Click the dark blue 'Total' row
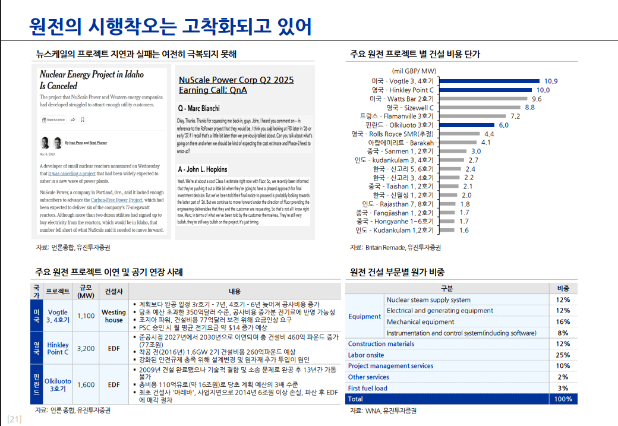The height and width of the screenshot is (426, 618). coord(461,399)
